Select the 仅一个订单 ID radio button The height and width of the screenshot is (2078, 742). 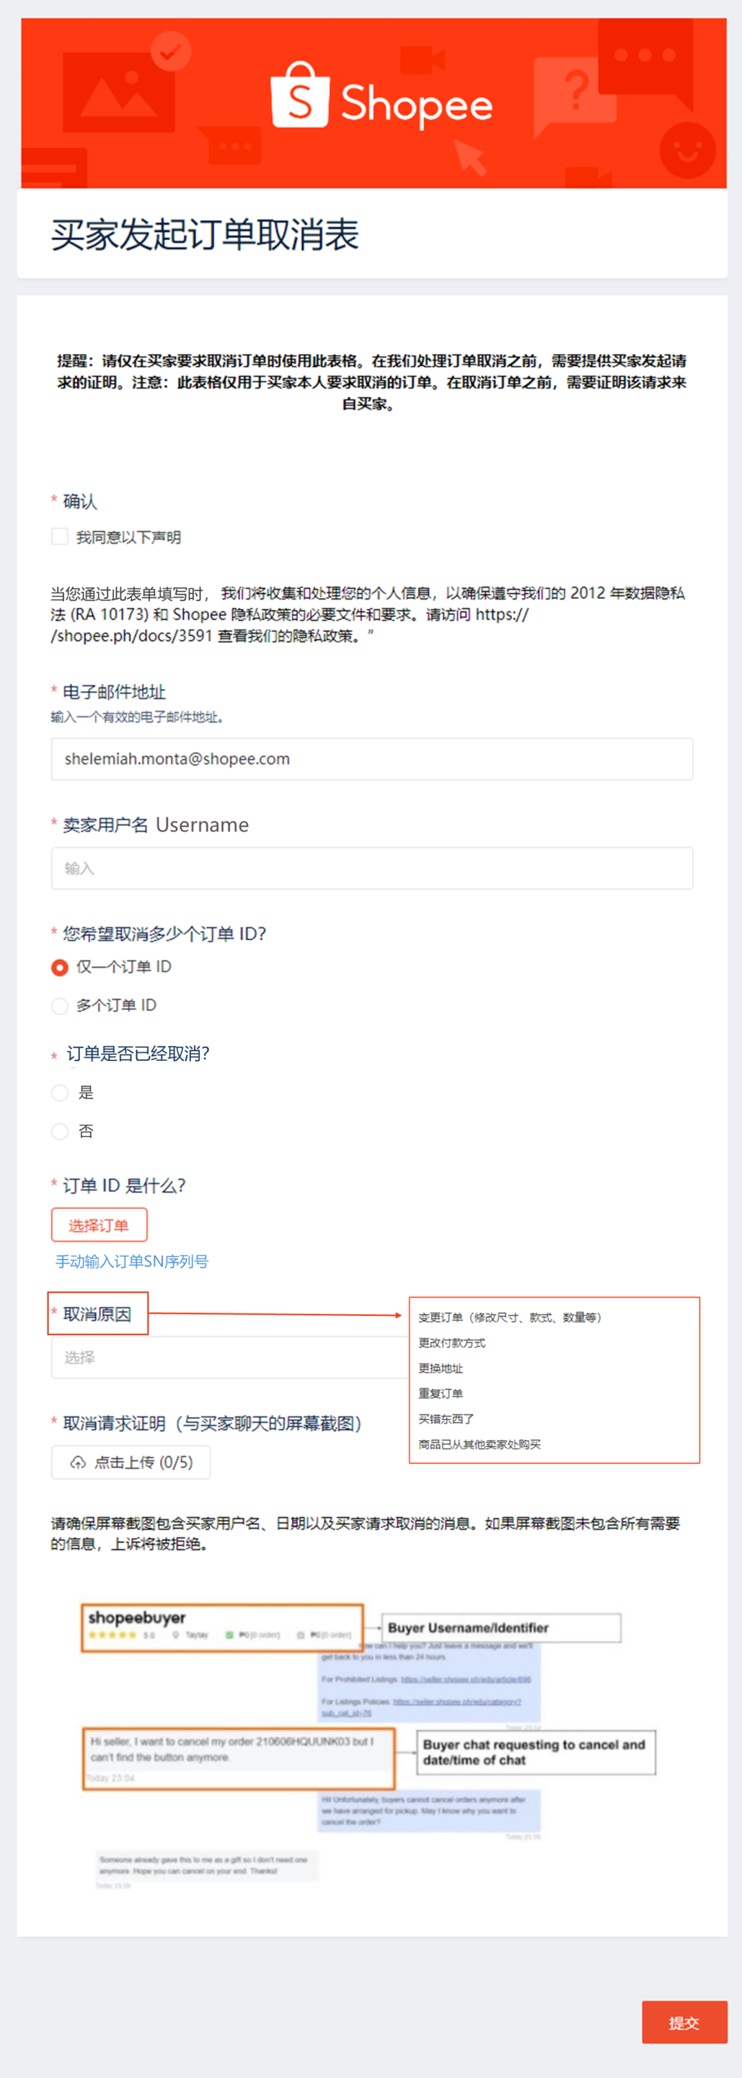coord(60,967)
